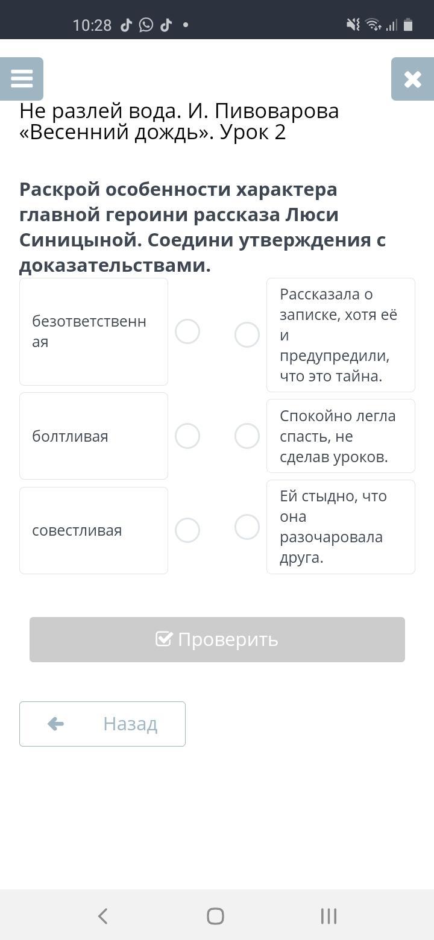Tap the болтливая statement card
The width and height of the screenshot is (434, 940).
coord(93,436)
